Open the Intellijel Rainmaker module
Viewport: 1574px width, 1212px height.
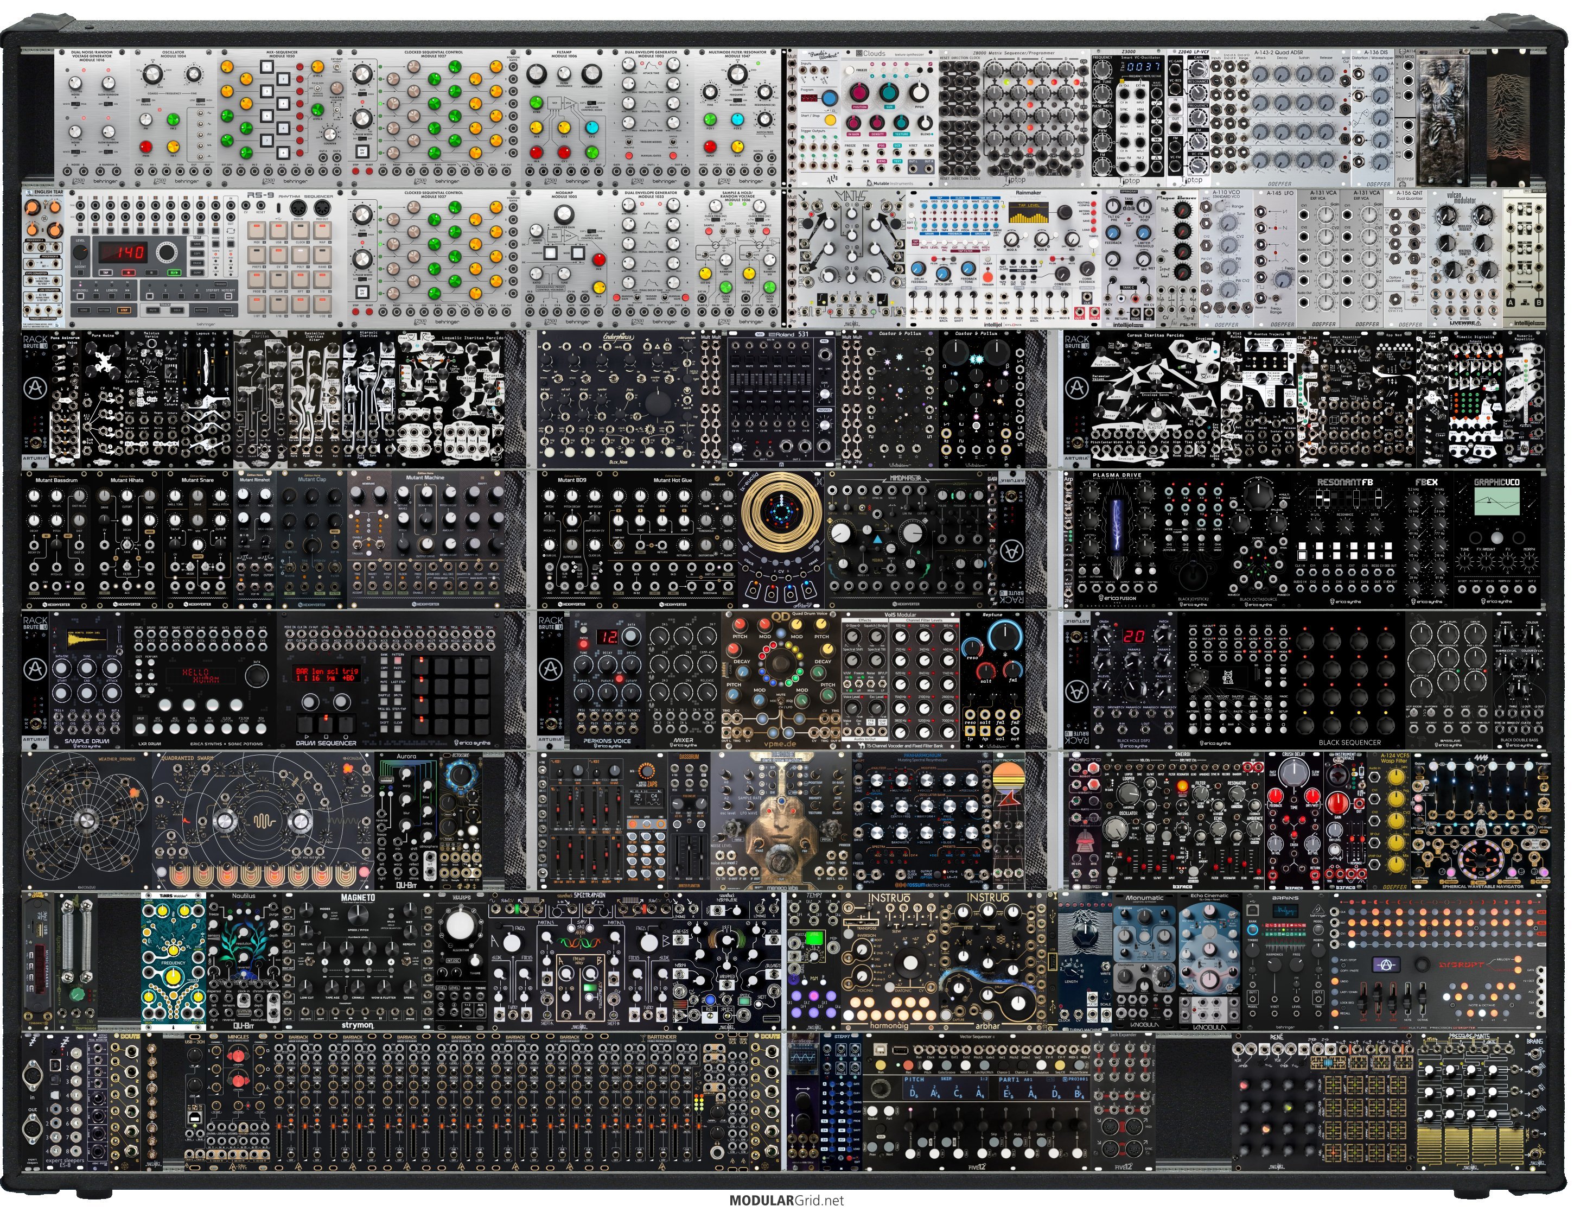pos(1003,258)
